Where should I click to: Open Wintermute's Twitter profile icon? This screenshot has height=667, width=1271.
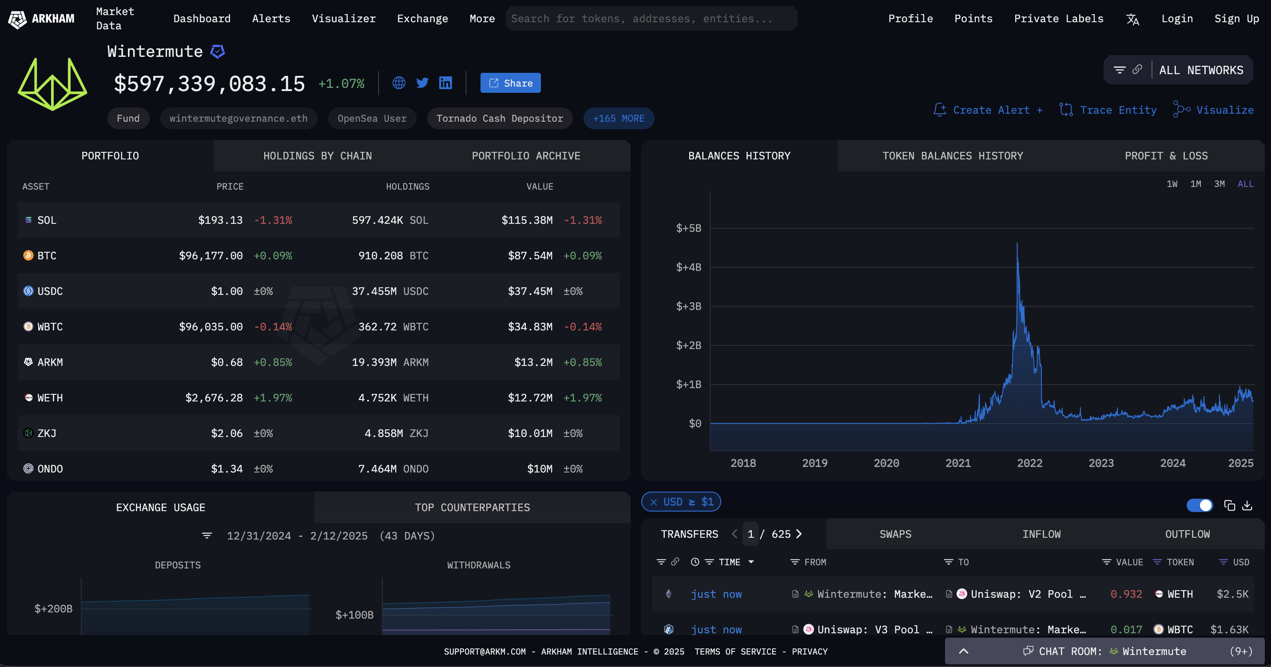422,83
